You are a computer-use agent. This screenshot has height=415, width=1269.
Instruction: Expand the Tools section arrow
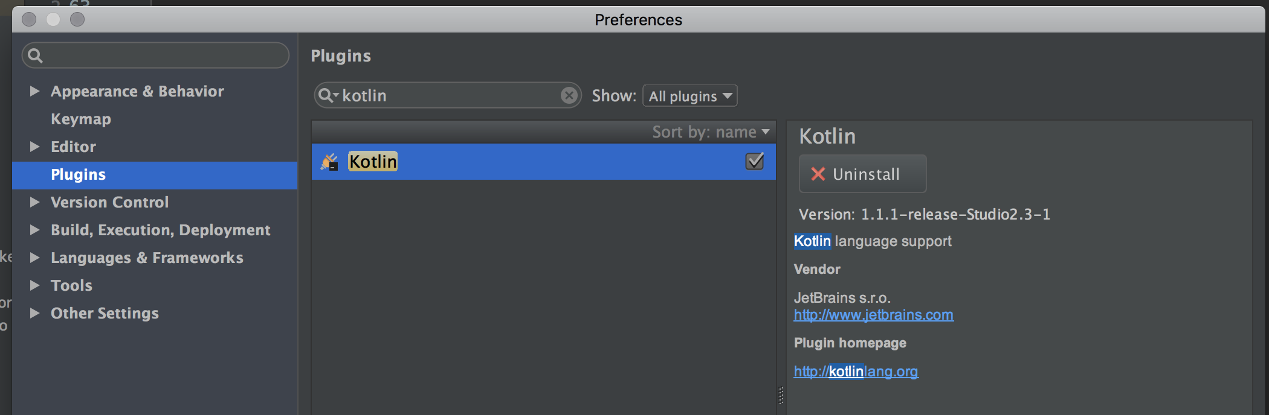(34, 285)
